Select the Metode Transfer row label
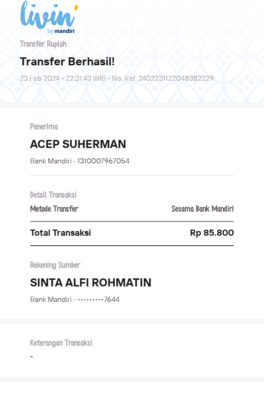 click(54, 209)
